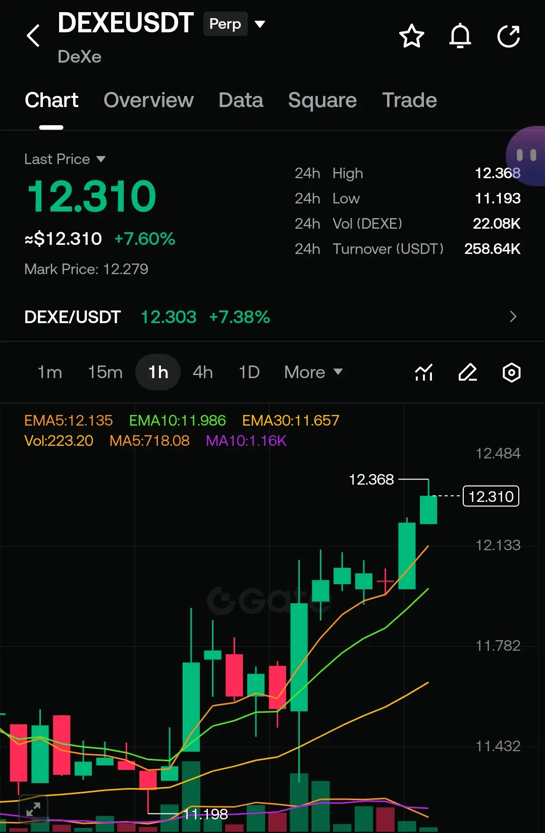The height and width of the screenshot is (833, 545).
Task: Open price alert bell icon
Action: click(460, 36)
